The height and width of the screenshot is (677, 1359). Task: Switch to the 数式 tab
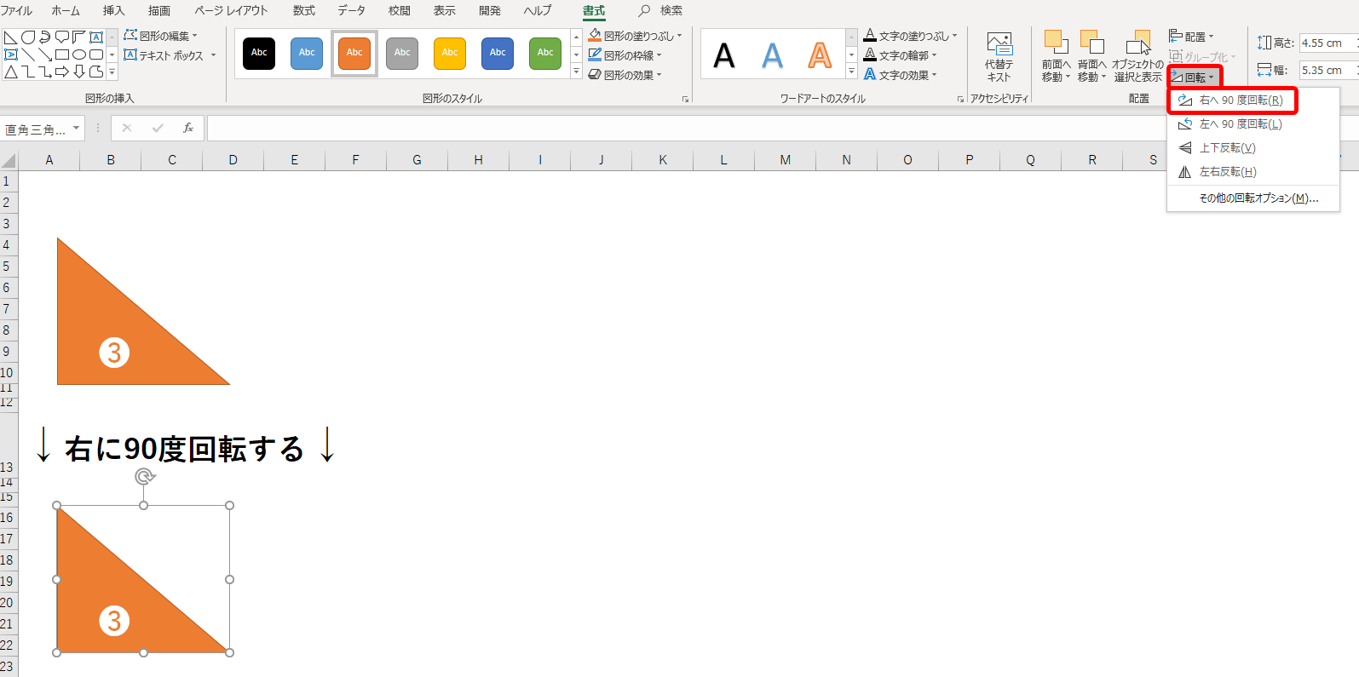304,10
